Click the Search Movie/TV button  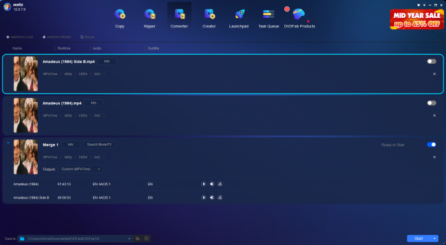pyautogui.click(x=99, y=144)
